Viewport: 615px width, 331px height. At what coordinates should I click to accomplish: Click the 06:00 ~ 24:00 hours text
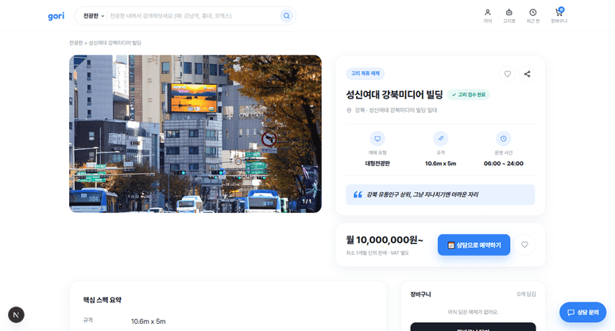[x=503, y=164]
